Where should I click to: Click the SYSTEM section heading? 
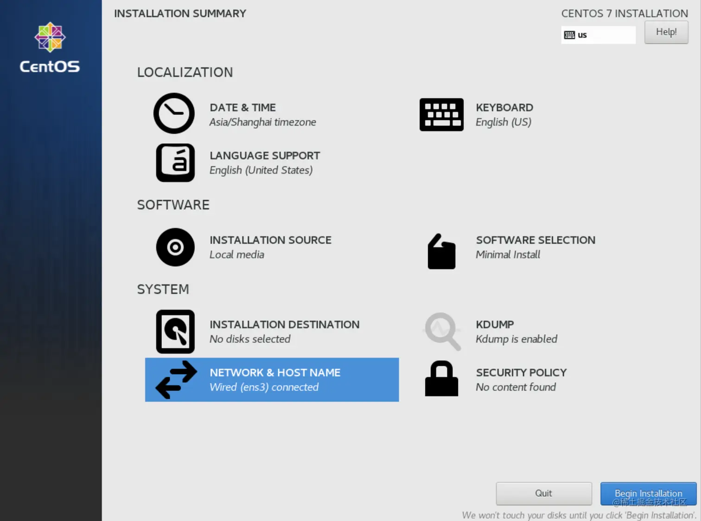point(163,289)
